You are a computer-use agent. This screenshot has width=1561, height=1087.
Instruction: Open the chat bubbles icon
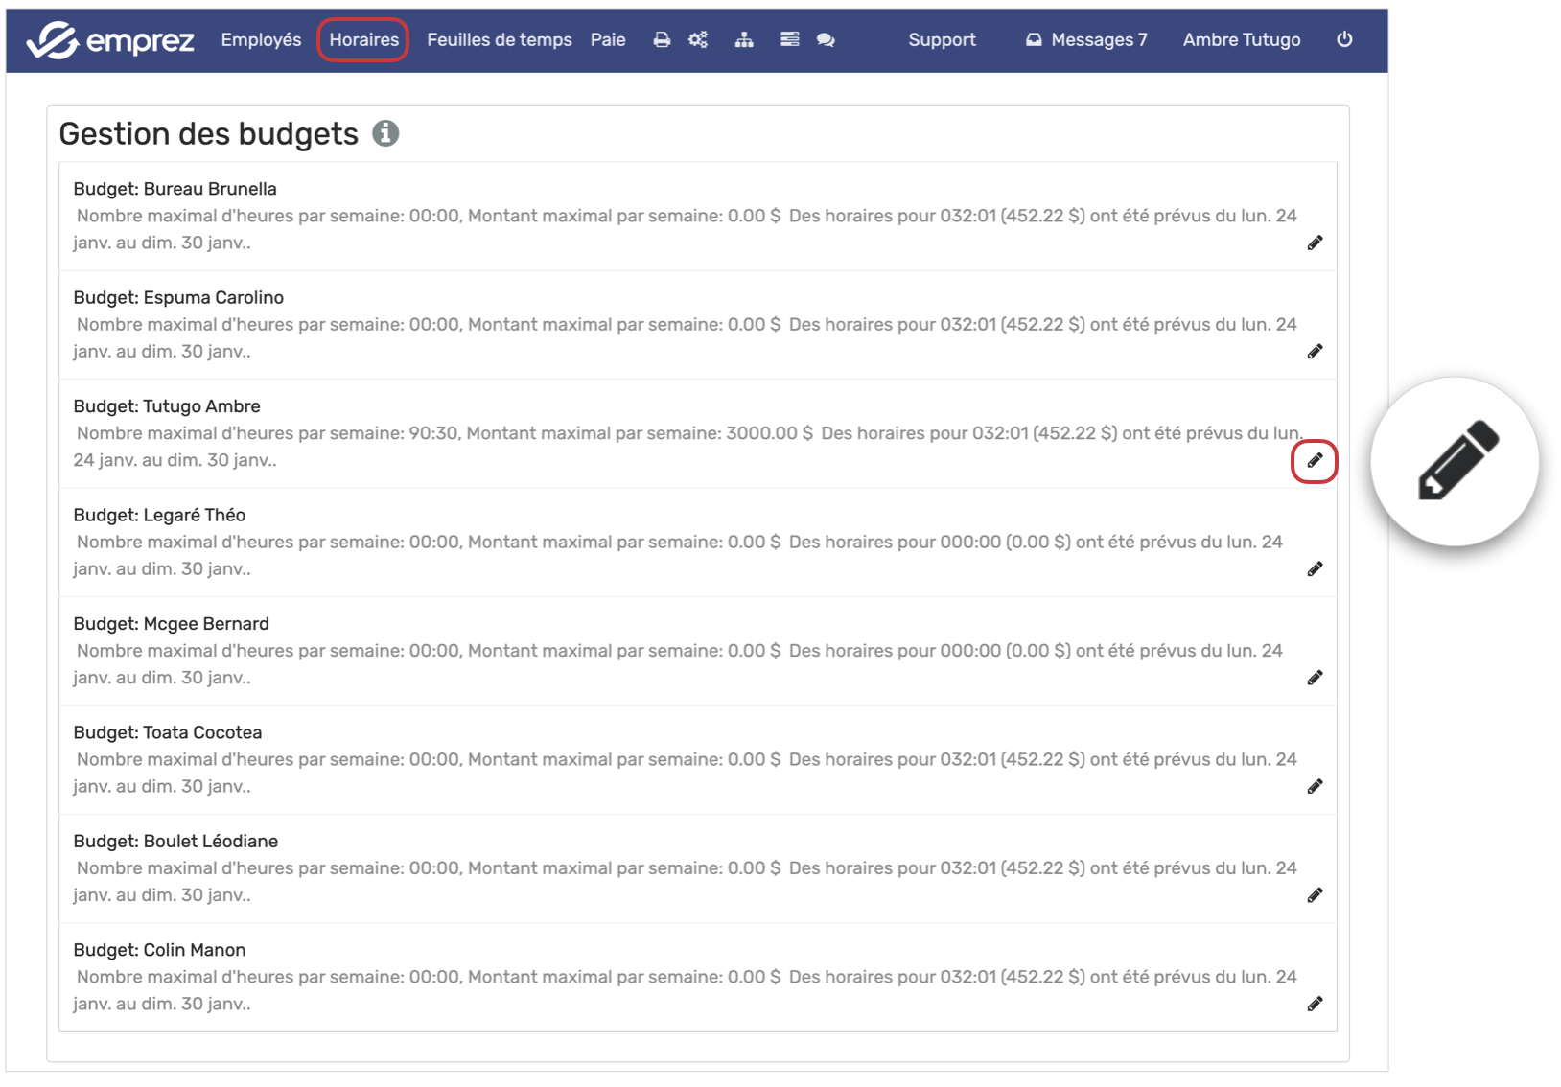[x=826, y=40]
